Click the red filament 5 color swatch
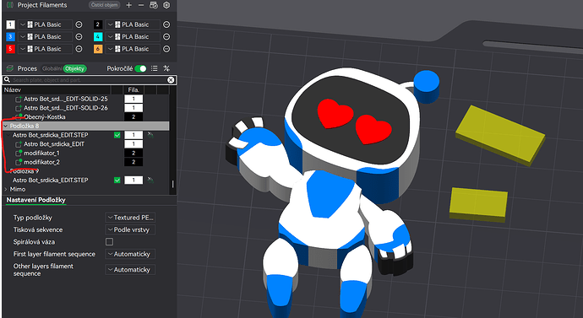Image resolution: width=583 pixels, height=318 pixels. [x=10, y=49]
